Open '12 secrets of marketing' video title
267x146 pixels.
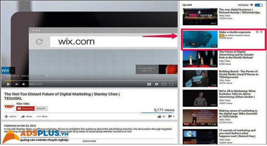237,133
